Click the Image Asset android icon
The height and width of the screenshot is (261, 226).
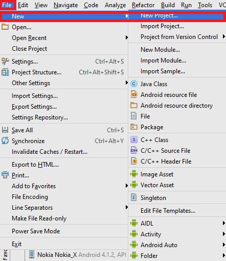coord(134,174)
